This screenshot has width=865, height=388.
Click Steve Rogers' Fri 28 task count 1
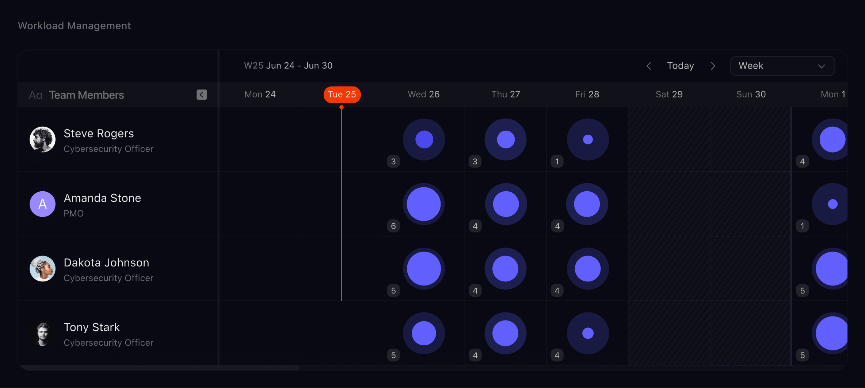click(557, 161)
